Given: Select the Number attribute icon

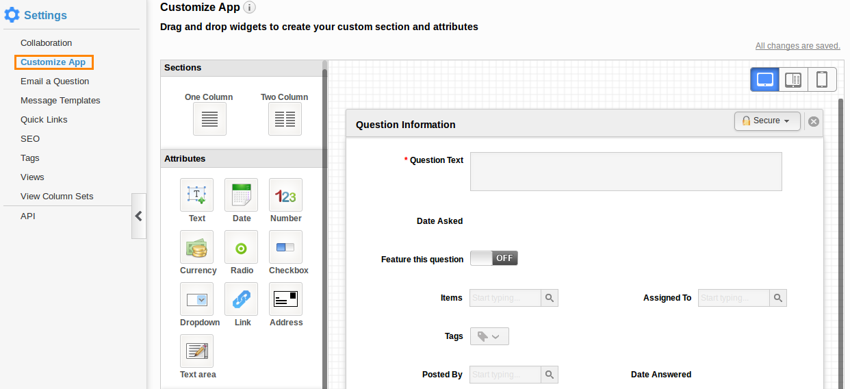Looking at the screenshot, I should (x=285, y=195).
